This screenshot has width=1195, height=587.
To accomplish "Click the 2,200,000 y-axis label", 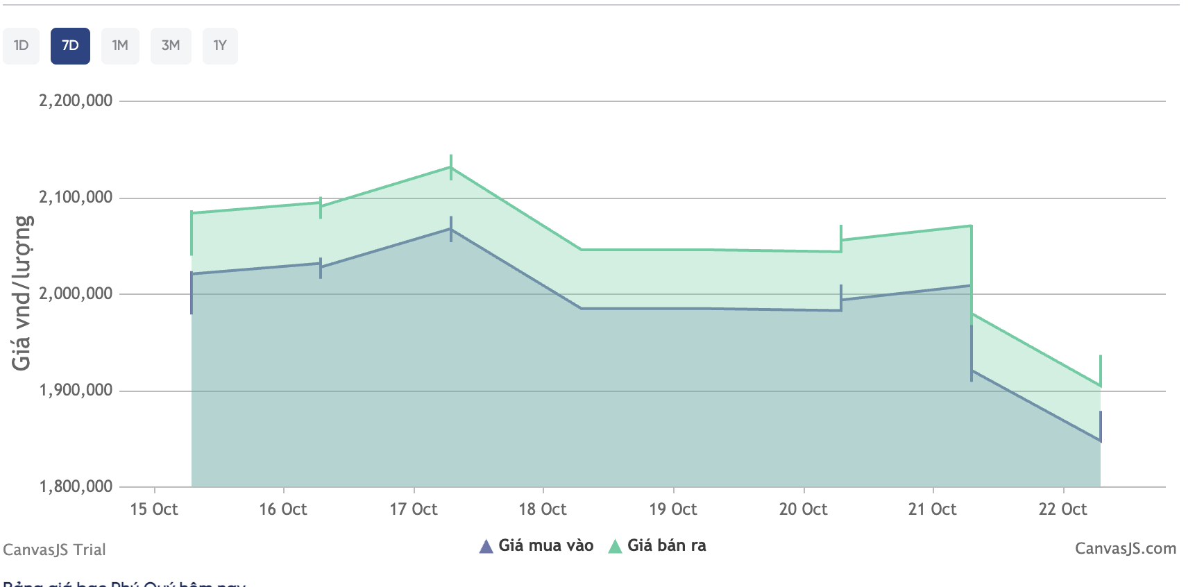I will 76,101.
